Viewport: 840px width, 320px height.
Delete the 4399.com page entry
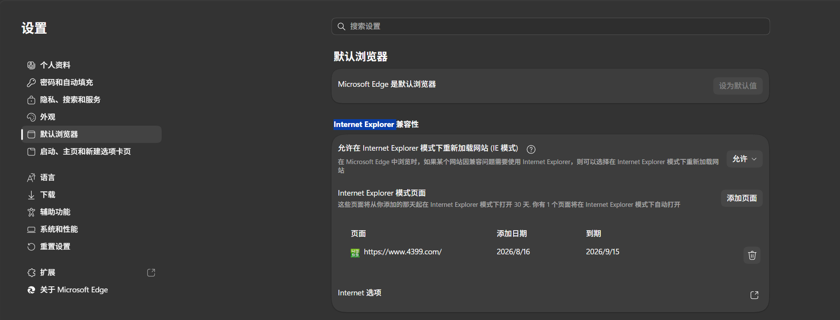tap(752, 255)
